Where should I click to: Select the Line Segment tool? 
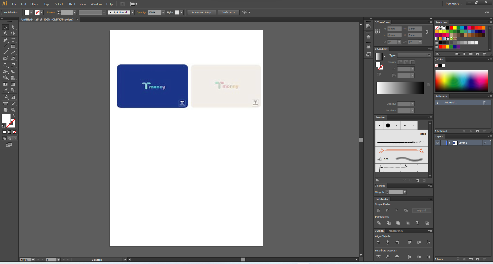click(x=5, y=46)
